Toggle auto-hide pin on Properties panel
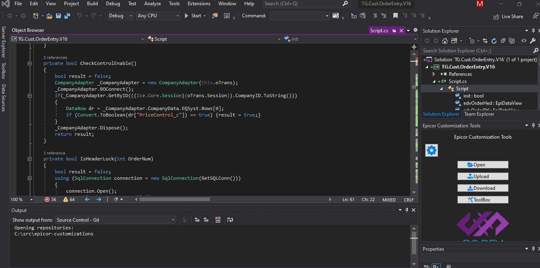Viewport: 540px width, 268px height. (533, 249)
